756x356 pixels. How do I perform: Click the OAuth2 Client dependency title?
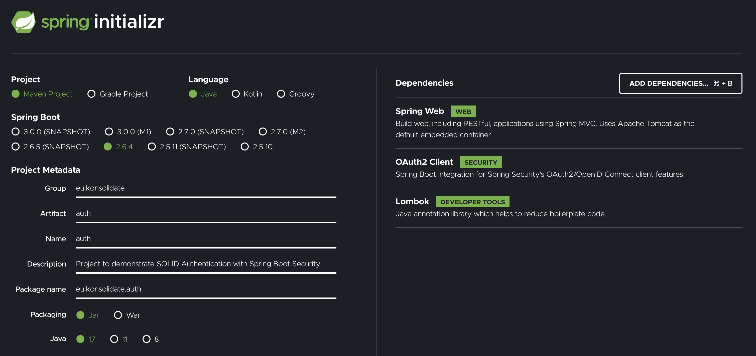(424, 162)
